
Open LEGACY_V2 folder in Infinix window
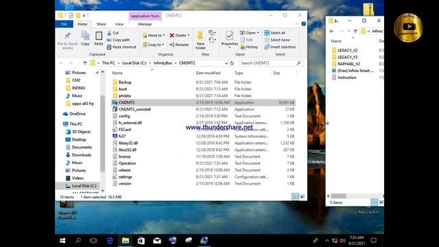pyautogui.click(x=348, y=50)
